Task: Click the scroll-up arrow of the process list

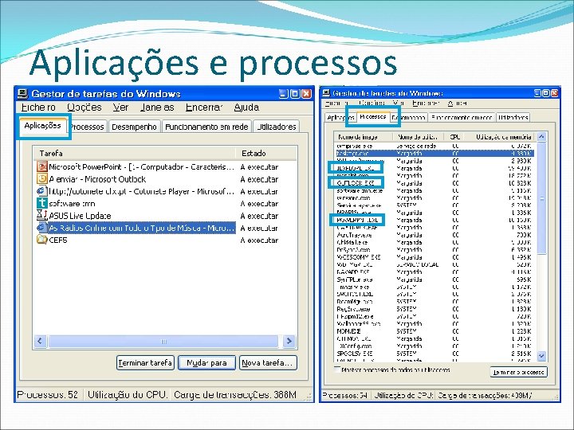Action: 542,136
